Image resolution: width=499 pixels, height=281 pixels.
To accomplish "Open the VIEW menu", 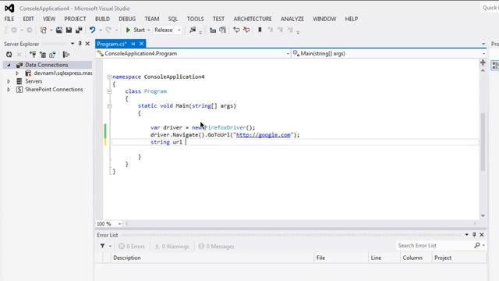I will click(49, 19).
